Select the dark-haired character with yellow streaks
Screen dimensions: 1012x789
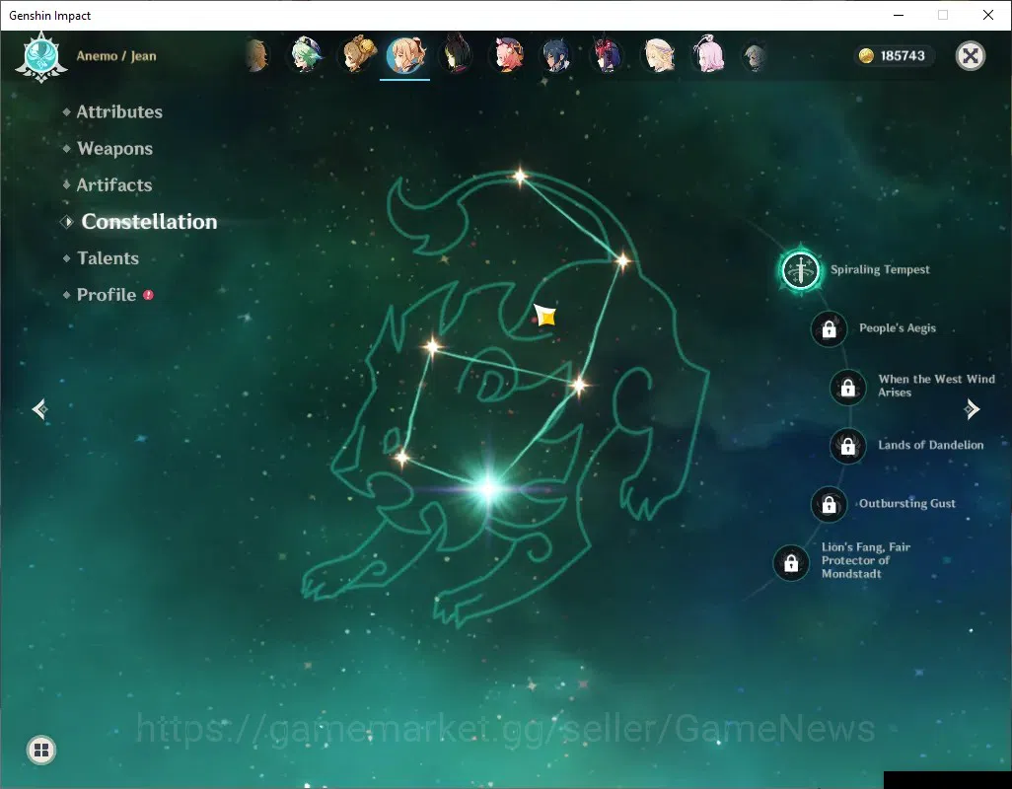[455, 55]
